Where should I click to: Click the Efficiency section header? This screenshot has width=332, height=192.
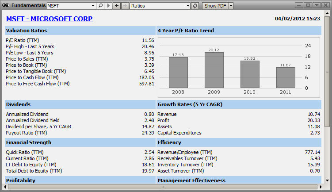[x=239, y=142]
